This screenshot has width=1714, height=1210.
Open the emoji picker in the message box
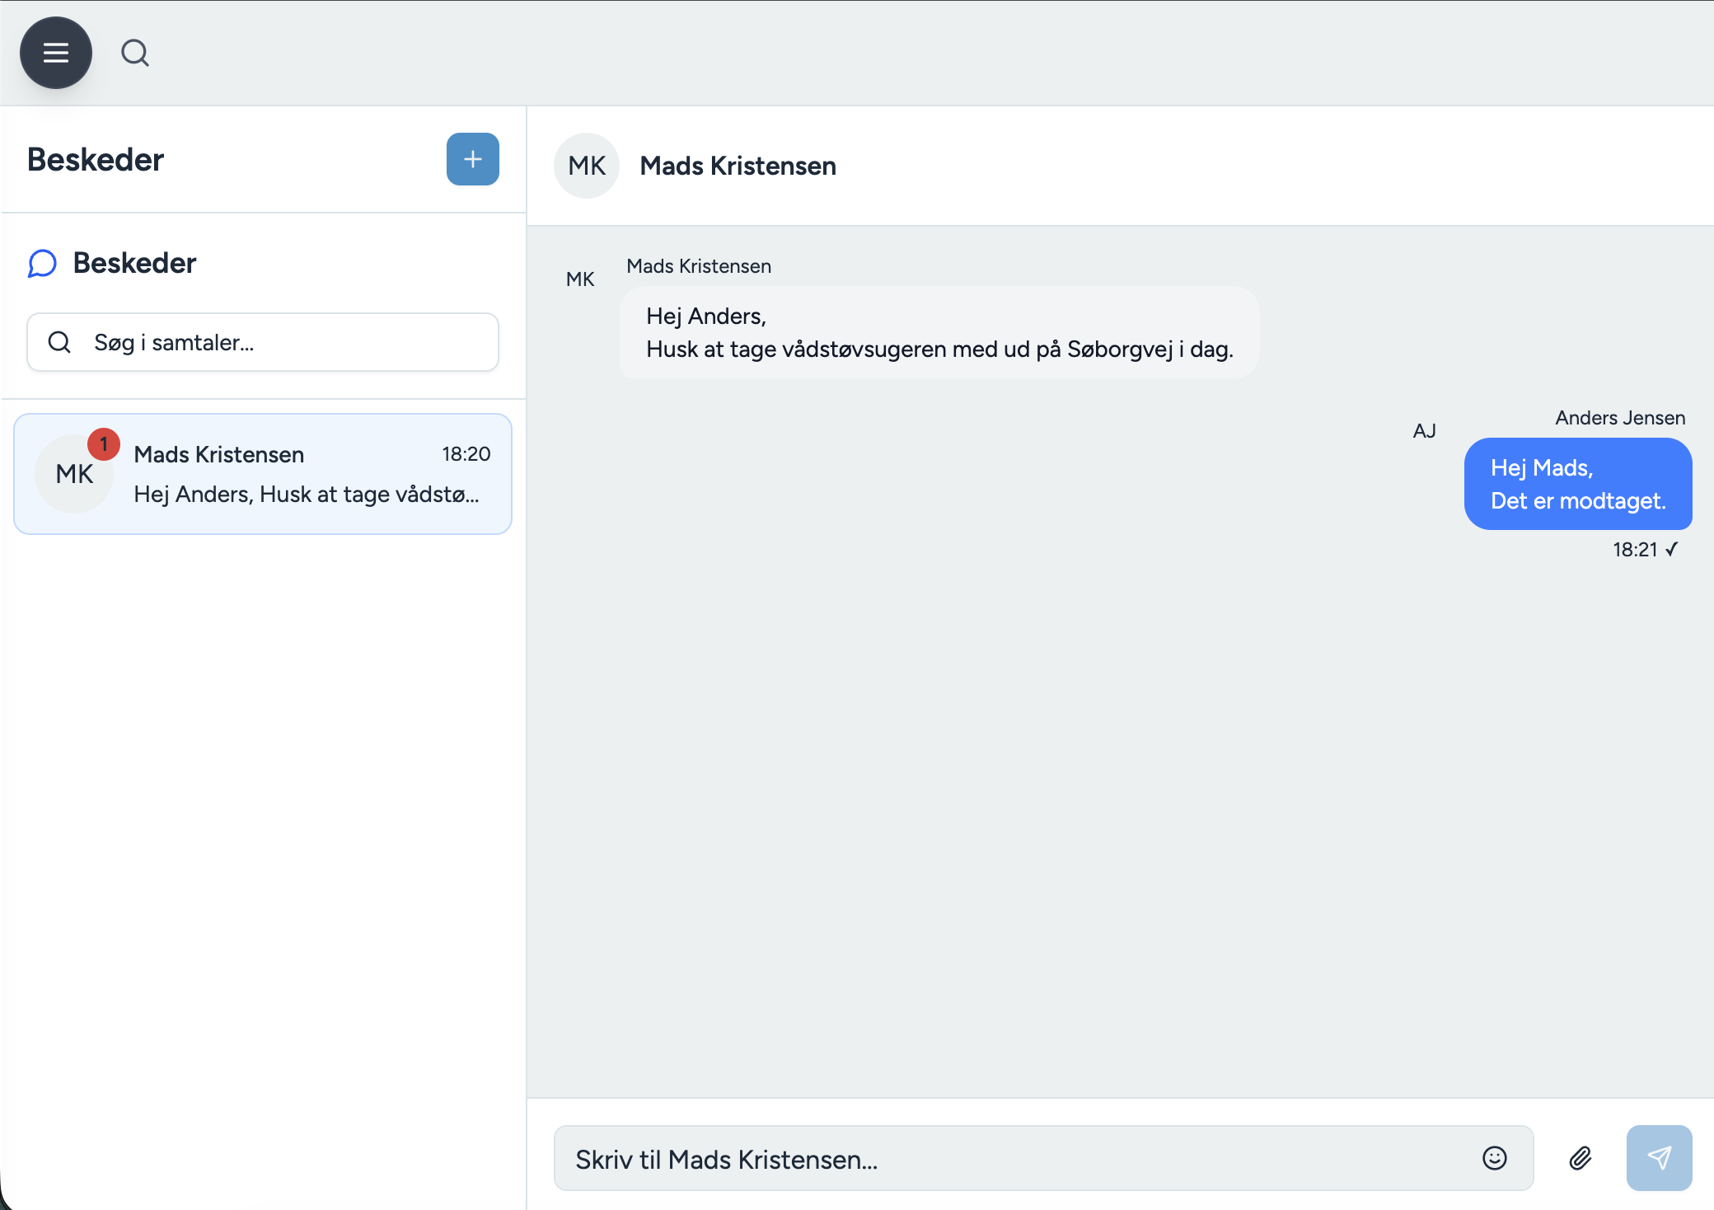1494,1158
